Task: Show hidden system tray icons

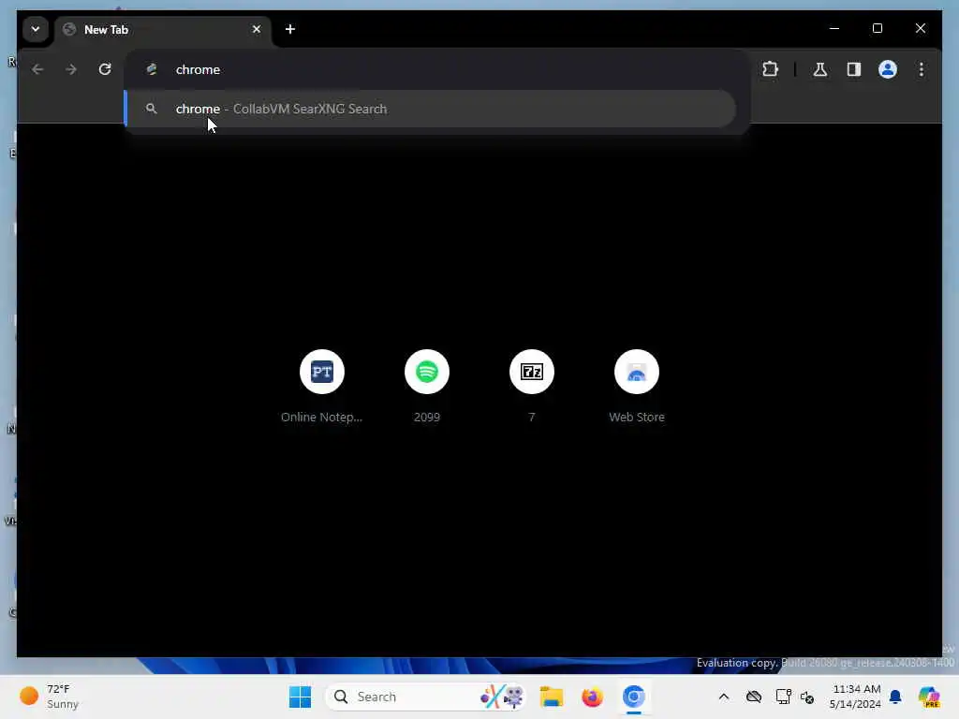Action: tap(724, 697)
